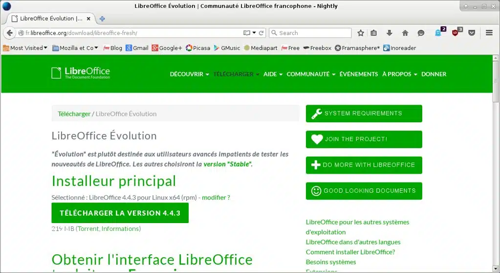
Task: Click Télécharger la version 4.4.3 button
Action: [x=120, y=213]
